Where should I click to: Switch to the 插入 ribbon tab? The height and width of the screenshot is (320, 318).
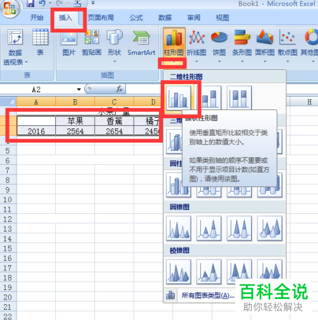tap(66, 18)
